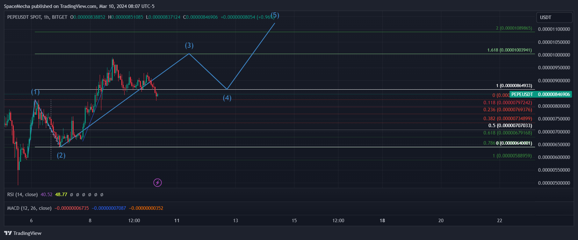Screen dimensions: 578x240
Task: Click the Open value 0.00000838852
Action: (90, 17)
